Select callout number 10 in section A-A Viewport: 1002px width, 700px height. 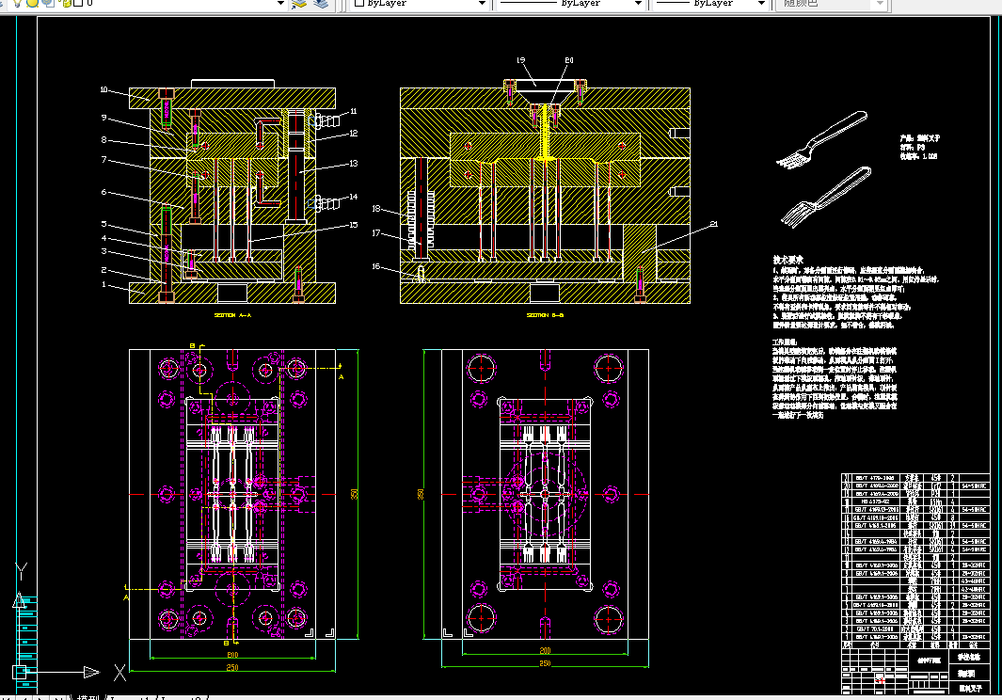tap(104, 89)
